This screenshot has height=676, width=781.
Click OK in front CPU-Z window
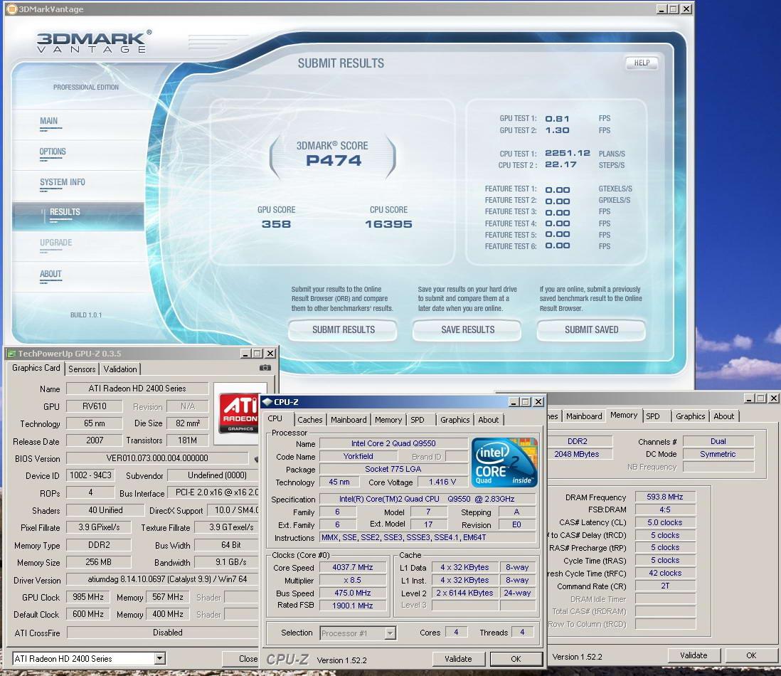pyautogui.click(x=516, y=658)
